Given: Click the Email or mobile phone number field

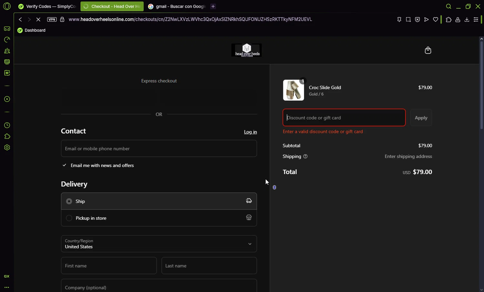Looking at the screenshot, I should tap(159, 149).
